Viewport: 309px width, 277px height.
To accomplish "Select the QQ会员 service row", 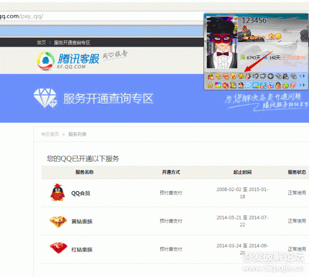I will [175, 193].
